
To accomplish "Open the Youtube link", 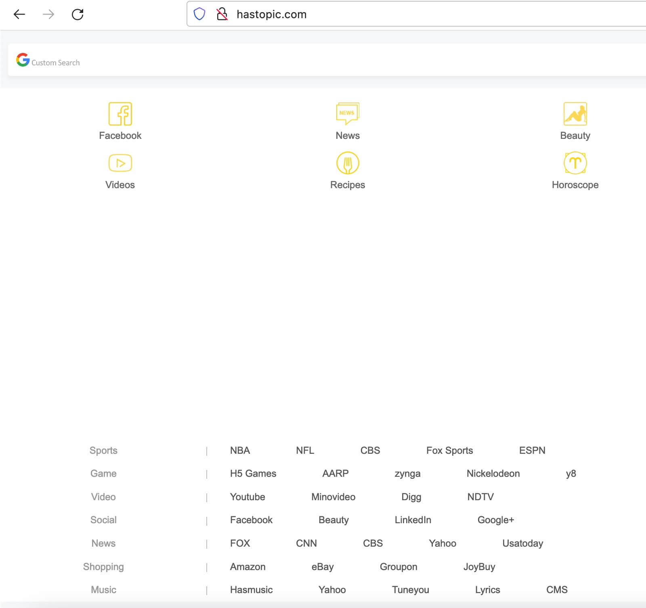I will pyautogui.click(x=247, y=497).
